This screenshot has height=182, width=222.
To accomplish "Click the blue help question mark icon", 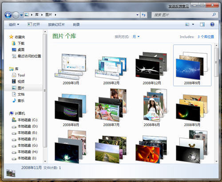I will click(212, 24).
